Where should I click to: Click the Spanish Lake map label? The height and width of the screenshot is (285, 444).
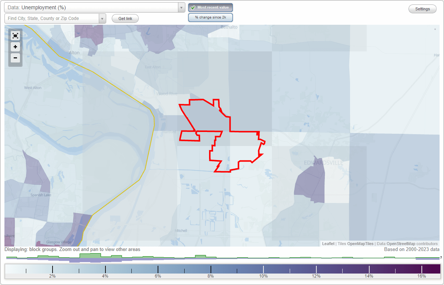41,195
